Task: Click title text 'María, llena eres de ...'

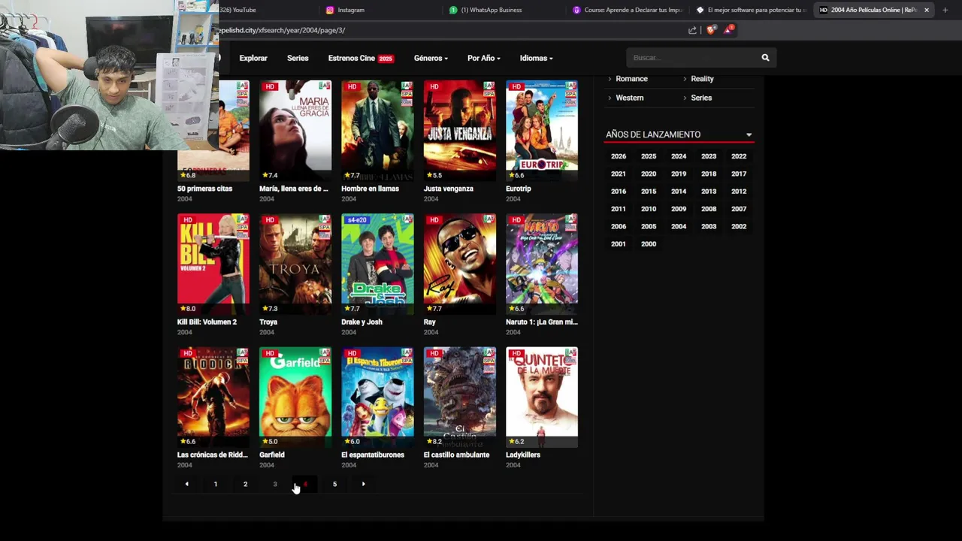Action: click(x=294, y=189)
